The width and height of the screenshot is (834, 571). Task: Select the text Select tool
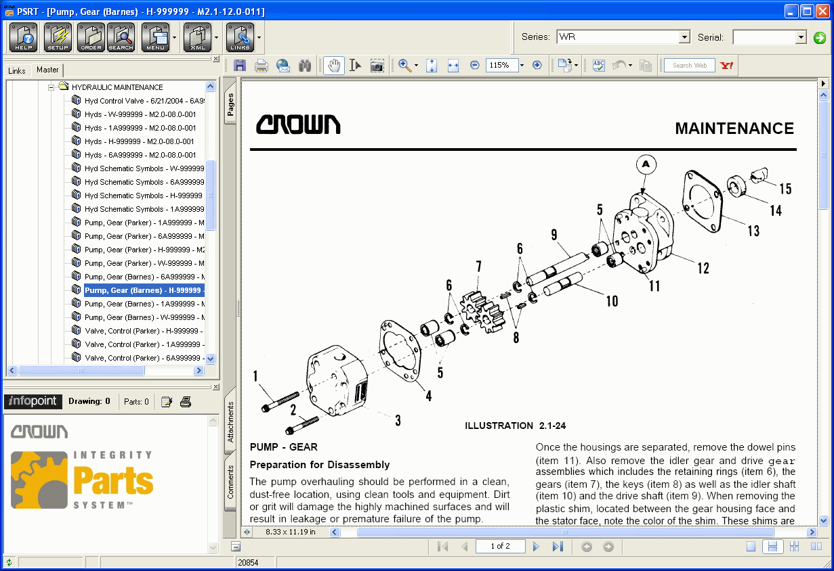[355, 66]
